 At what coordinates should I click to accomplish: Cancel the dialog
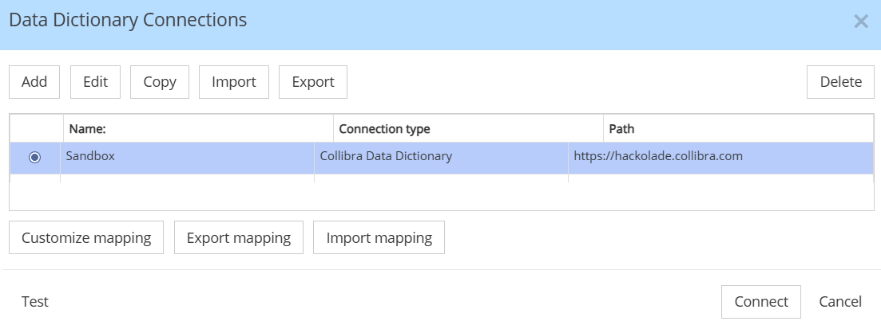[x=840, y=302]
